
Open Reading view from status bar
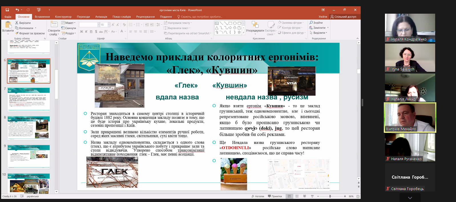pos(304,196)
